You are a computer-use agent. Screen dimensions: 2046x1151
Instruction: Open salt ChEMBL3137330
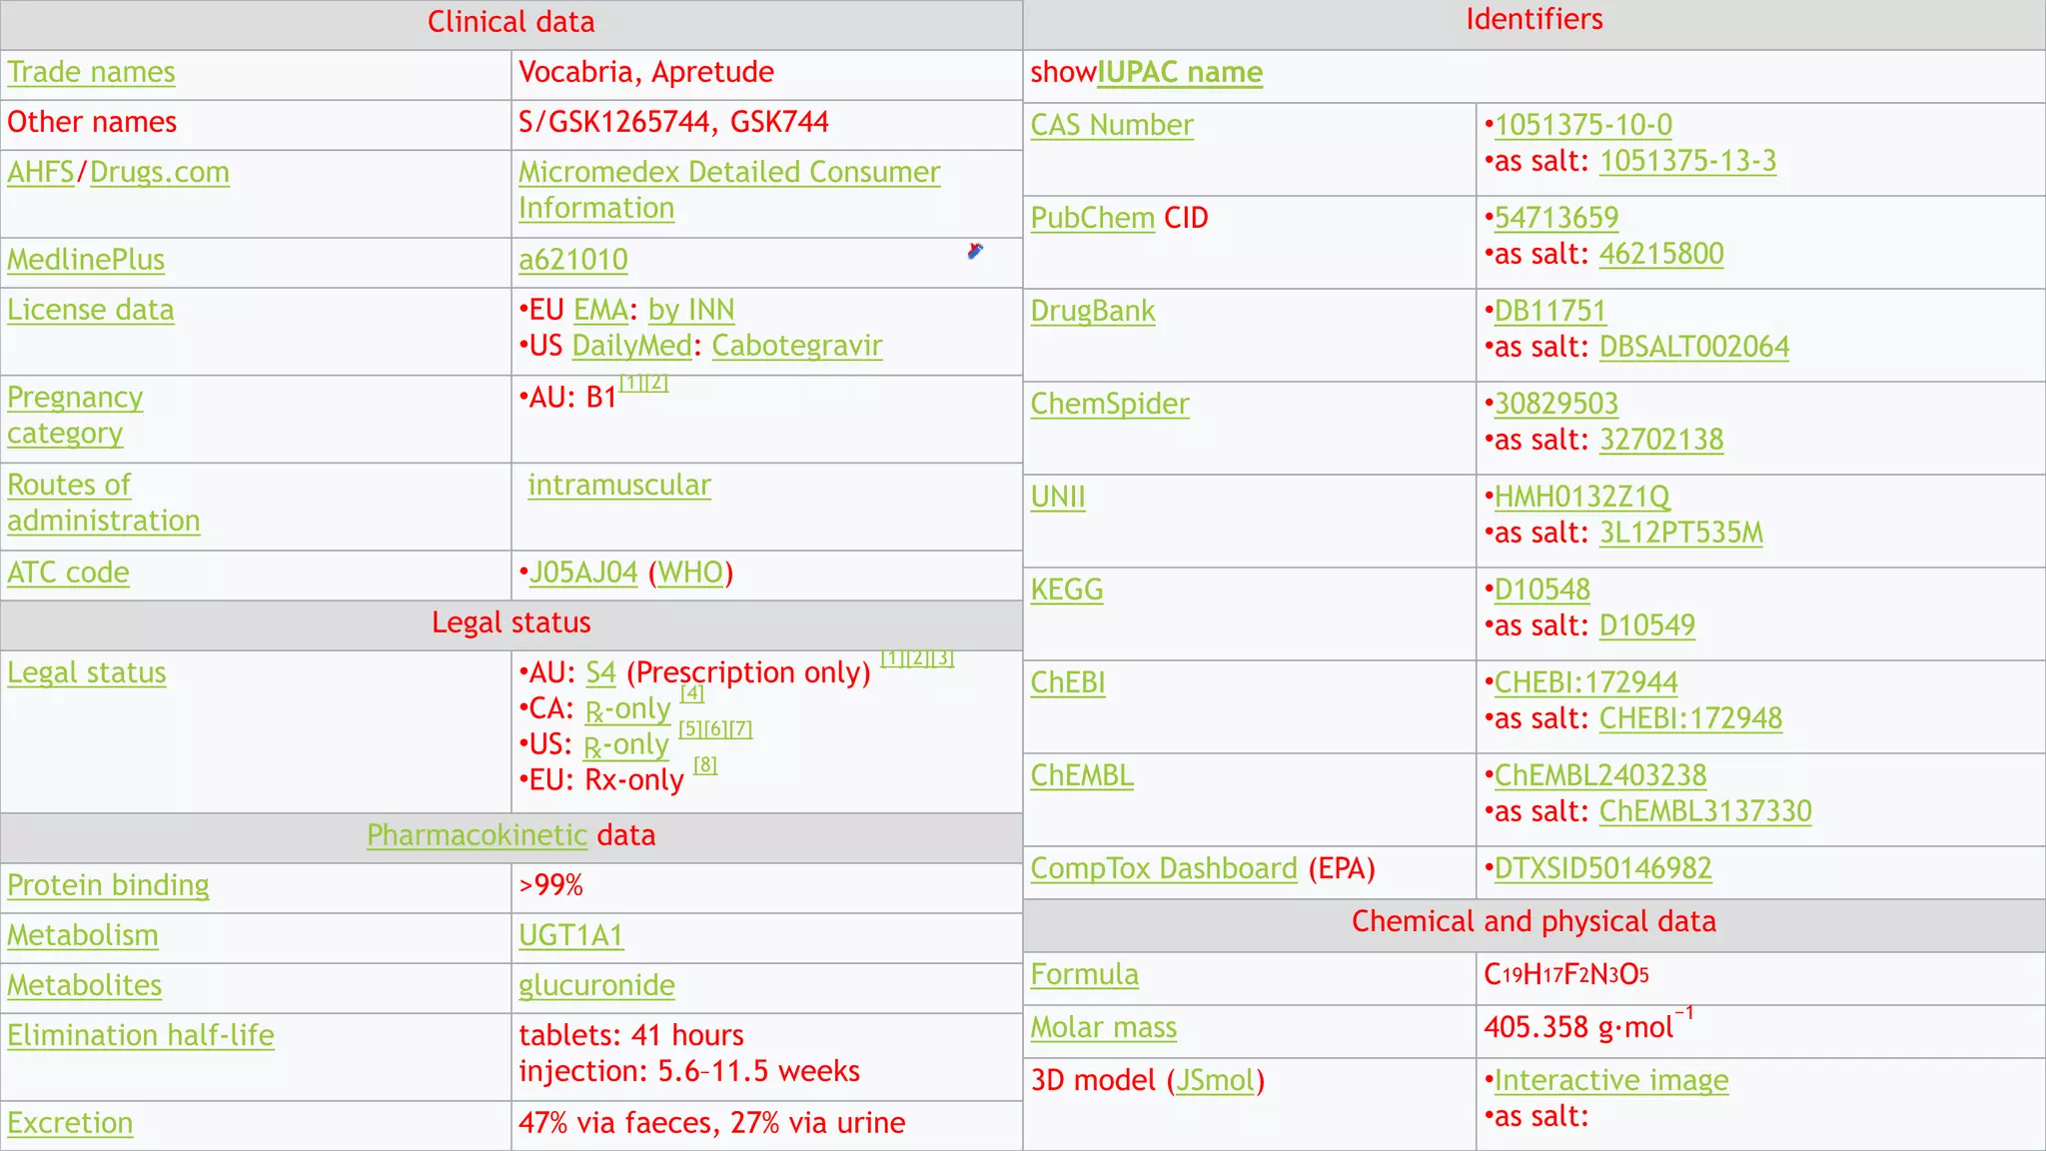click(x=1705, y=811)
